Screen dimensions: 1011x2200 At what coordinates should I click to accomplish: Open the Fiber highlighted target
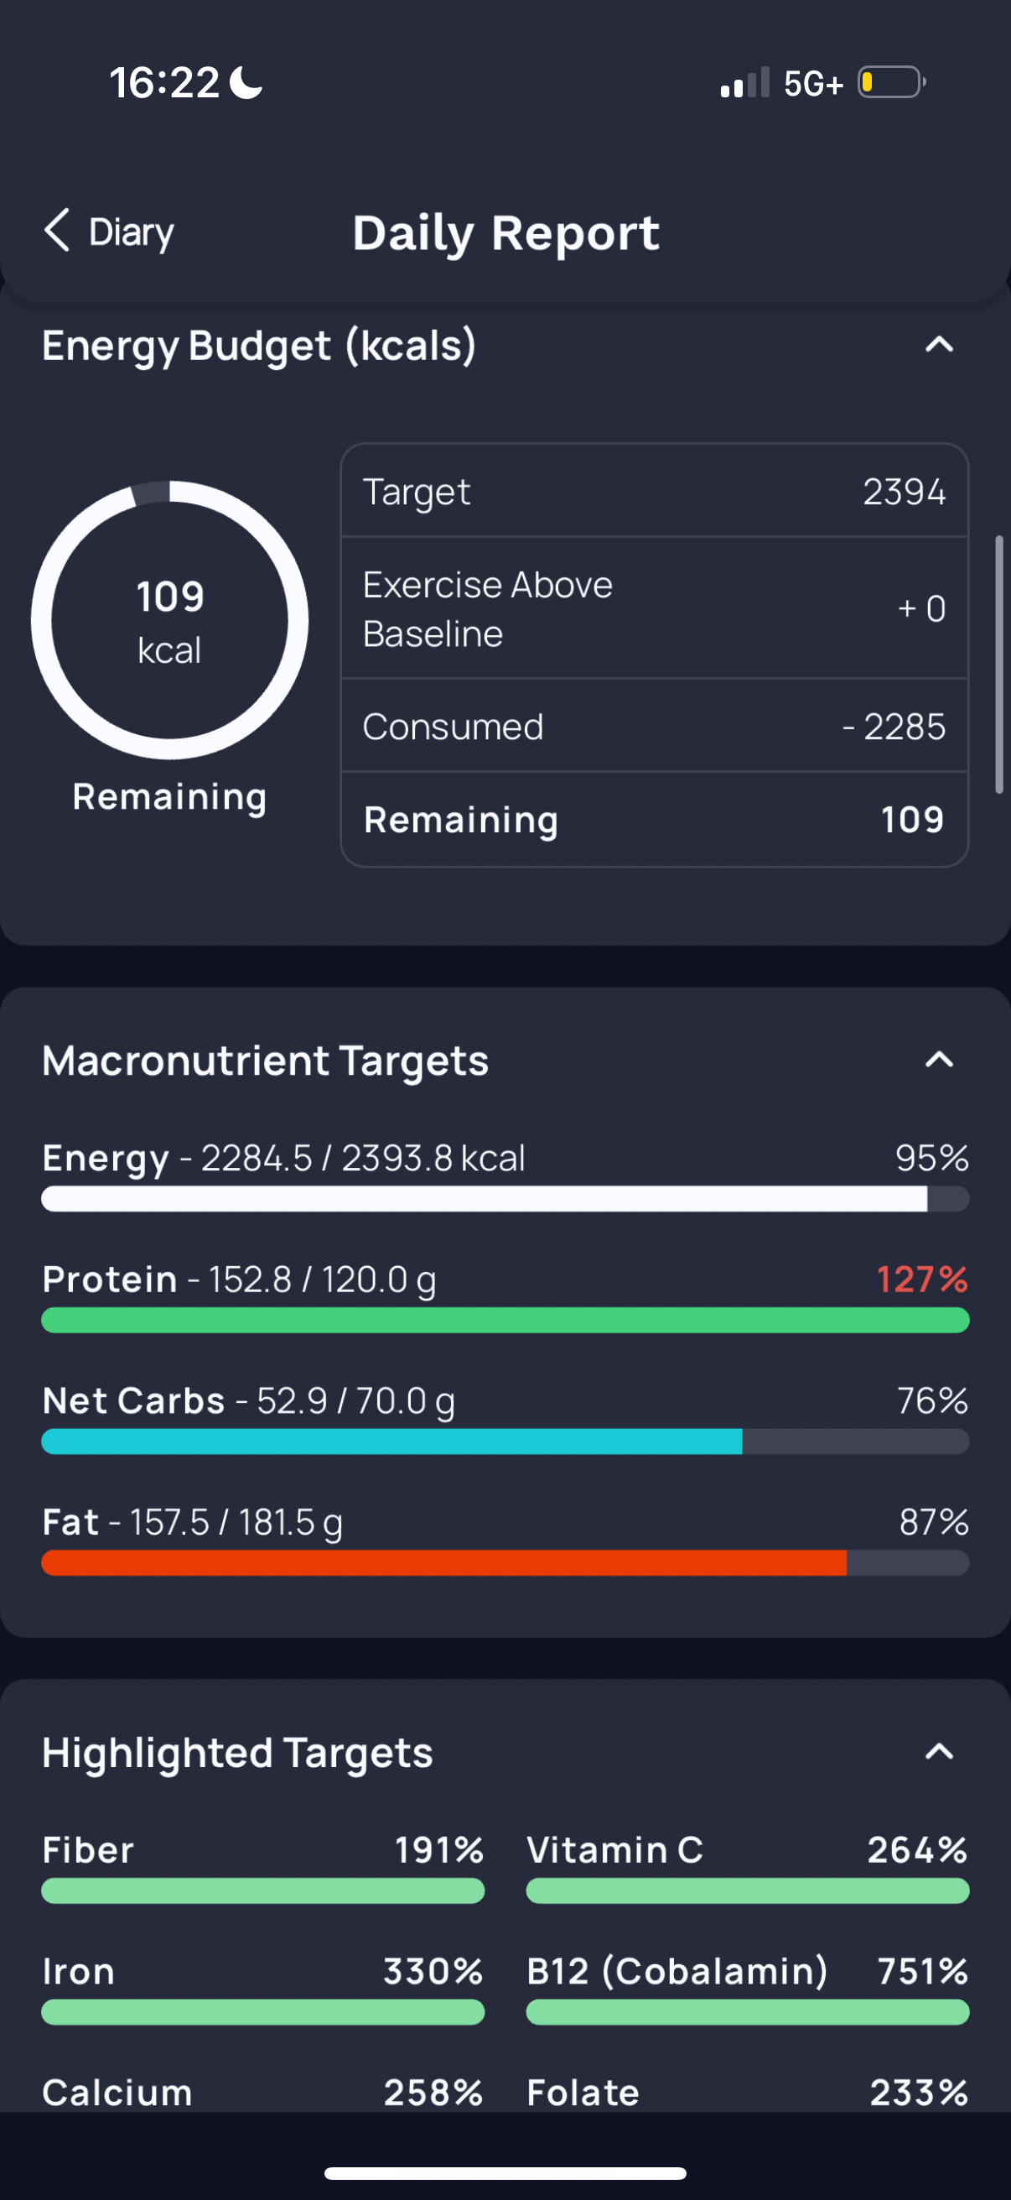coord(262,1868)
